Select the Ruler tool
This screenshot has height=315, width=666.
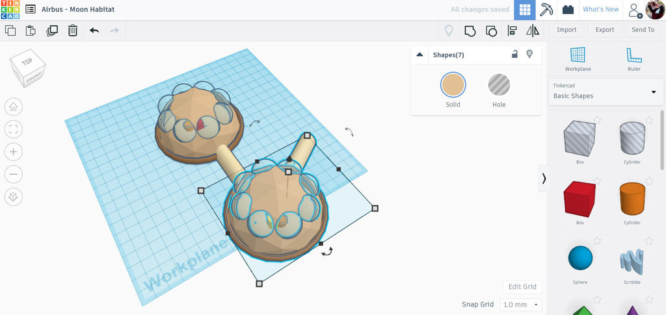click(x=633, y=59)
